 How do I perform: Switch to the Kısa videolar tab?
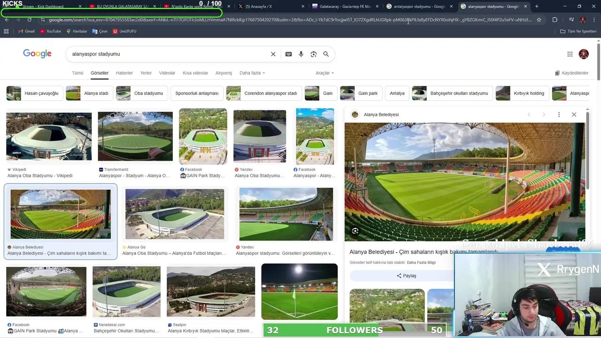point(195,73)
